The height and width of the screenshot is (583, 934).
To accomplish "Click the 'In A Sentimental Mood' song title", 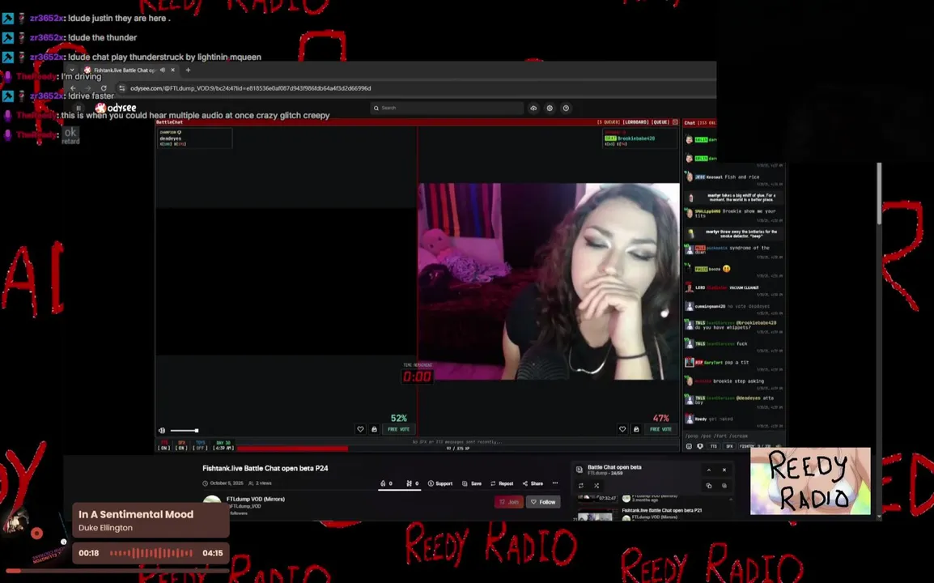I will [x=136, y=514].
